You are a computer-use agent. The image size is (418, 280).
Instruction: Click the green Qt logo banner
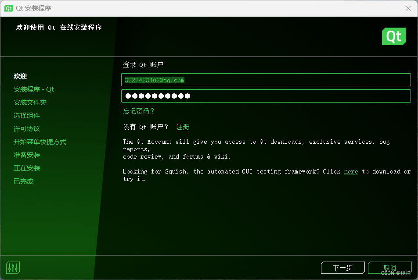[x=394, y=36]
